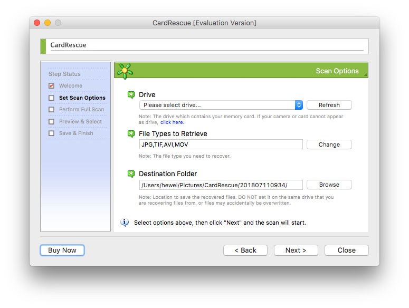Select the Save & Finish step label
This screenshot has width=409, height=308.
click(x=76, y=133)
